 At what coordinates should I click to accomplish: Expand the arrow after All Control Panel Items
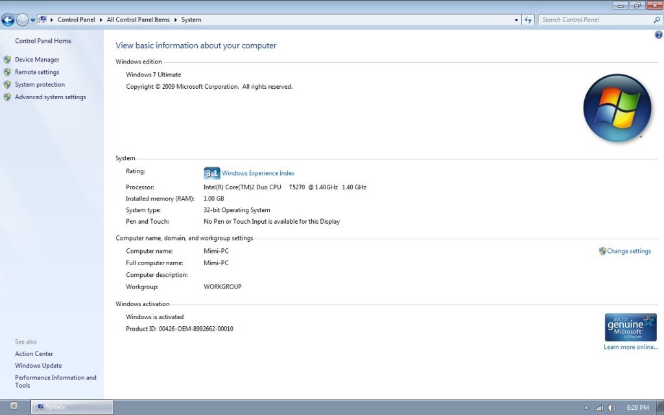175,20
